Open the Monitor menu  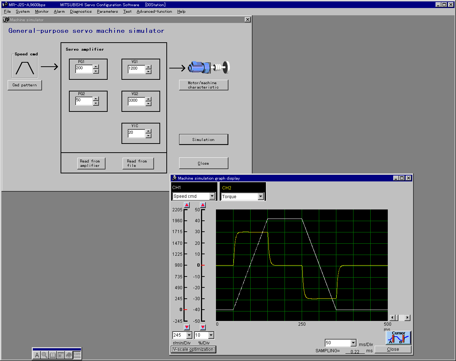[42, 11]
